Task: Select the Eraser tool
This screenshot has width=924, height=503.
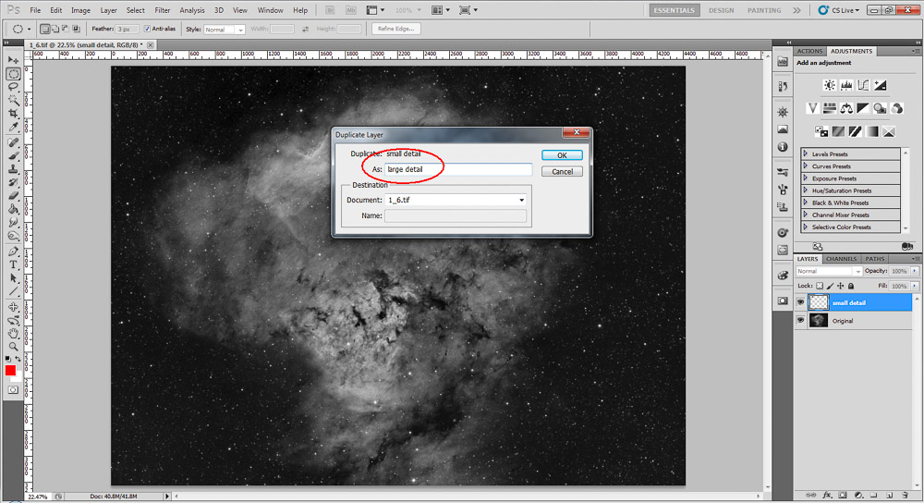Action: tap(13, 196)
